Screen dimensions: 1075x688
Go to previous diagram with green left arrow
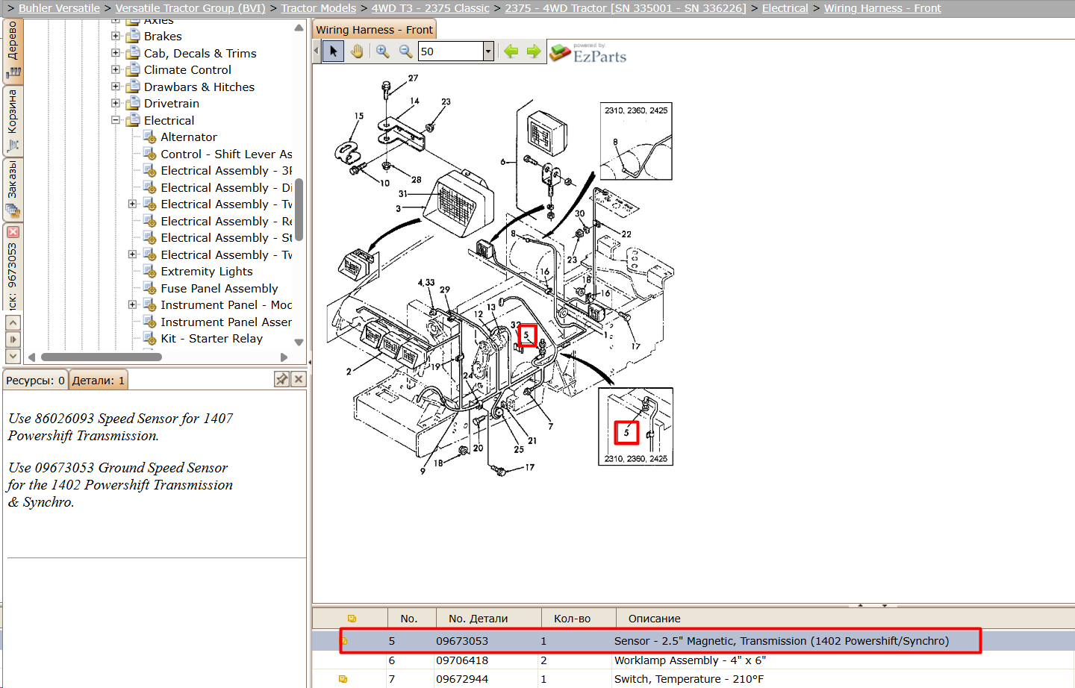pyautogui.click(x=511, y=51)
